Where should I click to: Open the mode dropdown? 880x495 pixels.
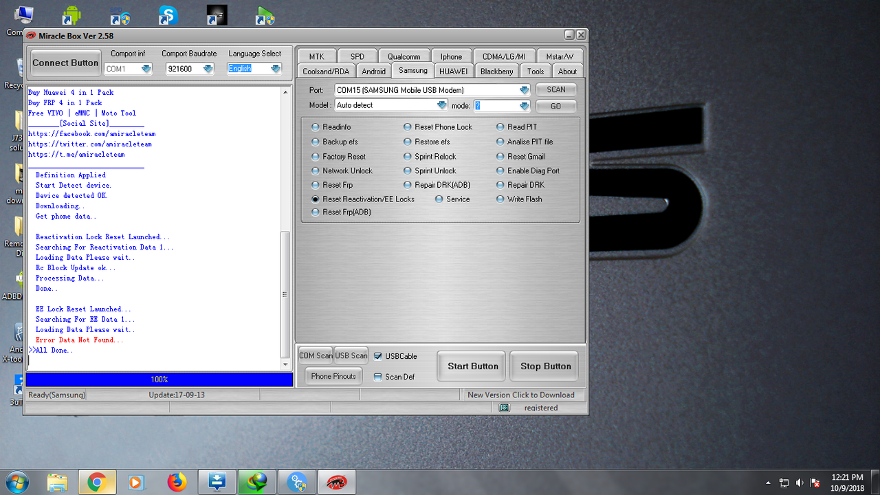pyautogui.click(x=525, y=106)
